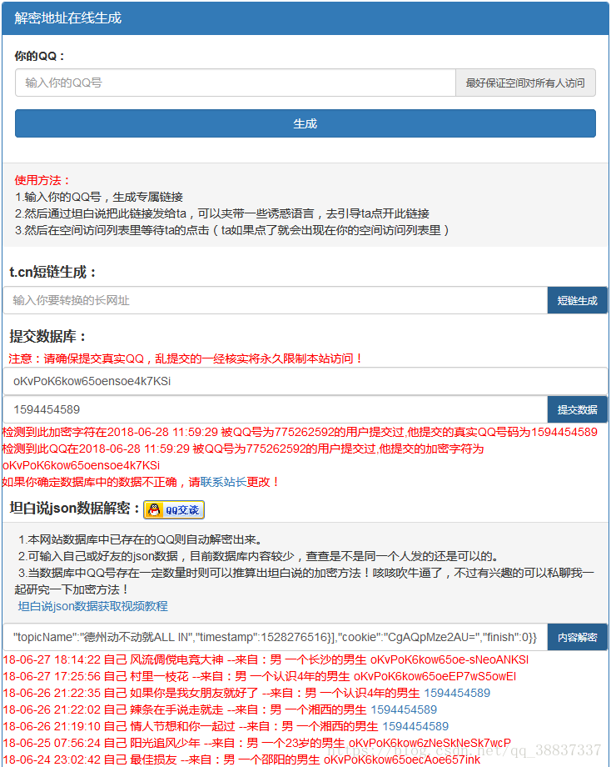This screenshot has width=611, height=767.
Task: Click usage step 1.输入你的QQ号，生成专属链接
Action: pos(99,197)
